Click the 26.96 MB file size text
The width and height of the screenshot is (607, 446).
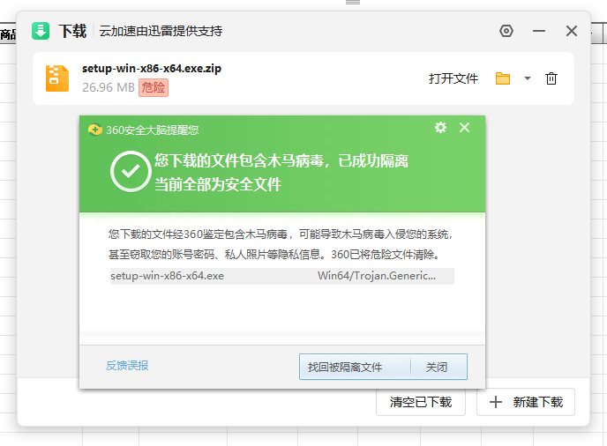pyautogui.click(x=108, y=87)
